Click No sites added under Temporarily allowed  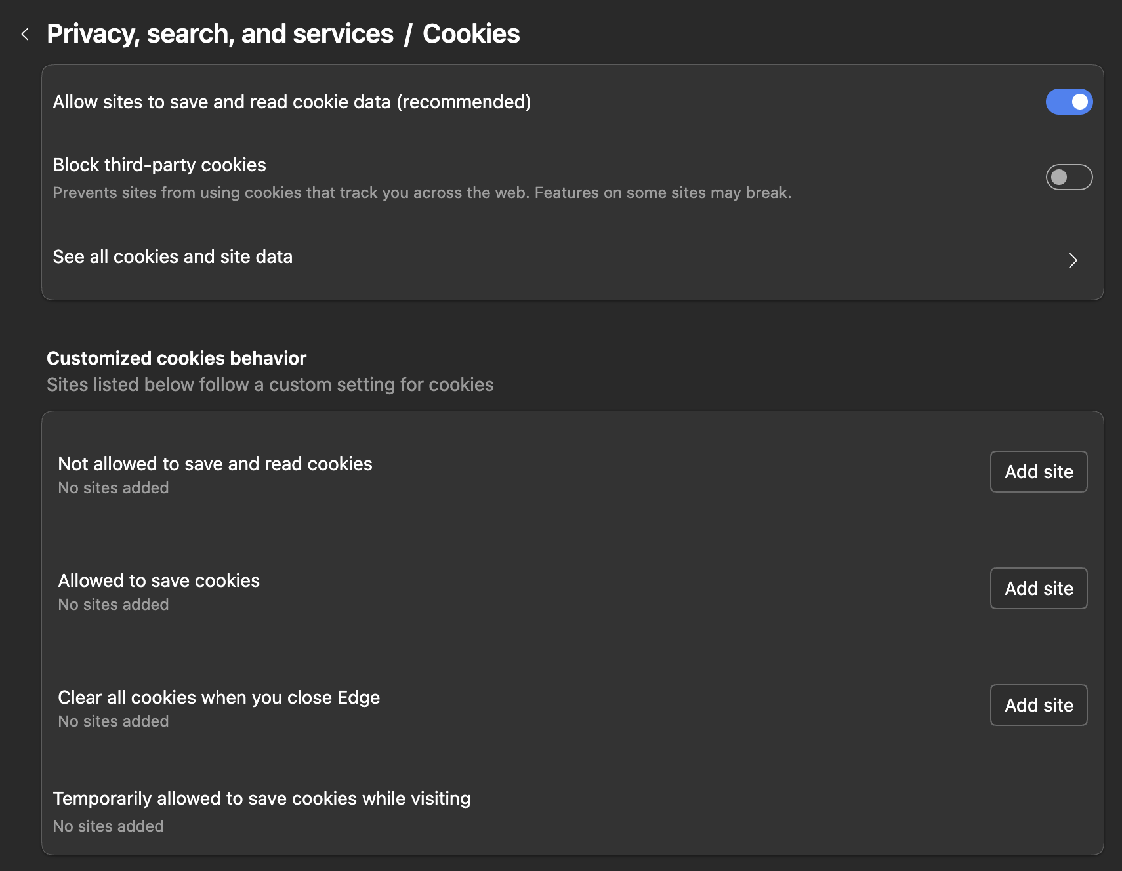coord(108,826)
